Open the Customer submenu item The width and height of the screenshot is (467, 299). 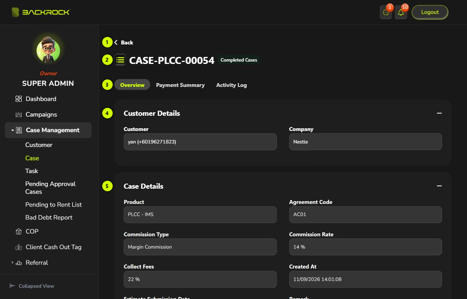(x=39, y=145)
